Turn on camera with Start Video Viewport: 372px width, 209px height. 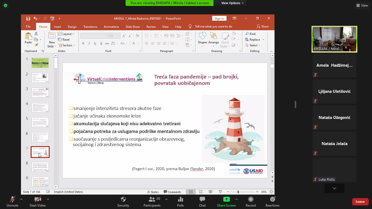pyautogui.click(x=38, y=199)
